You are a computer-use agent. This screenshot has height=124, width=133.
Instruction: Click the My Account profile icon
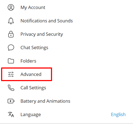(11, 7)
